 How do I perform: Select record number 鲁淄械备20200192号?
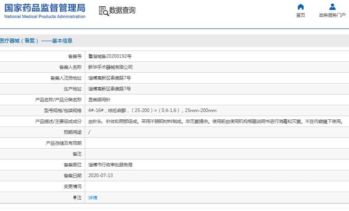tap(110, 56)
